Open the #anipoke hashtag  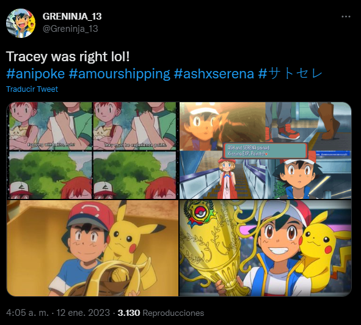[35, 74]
